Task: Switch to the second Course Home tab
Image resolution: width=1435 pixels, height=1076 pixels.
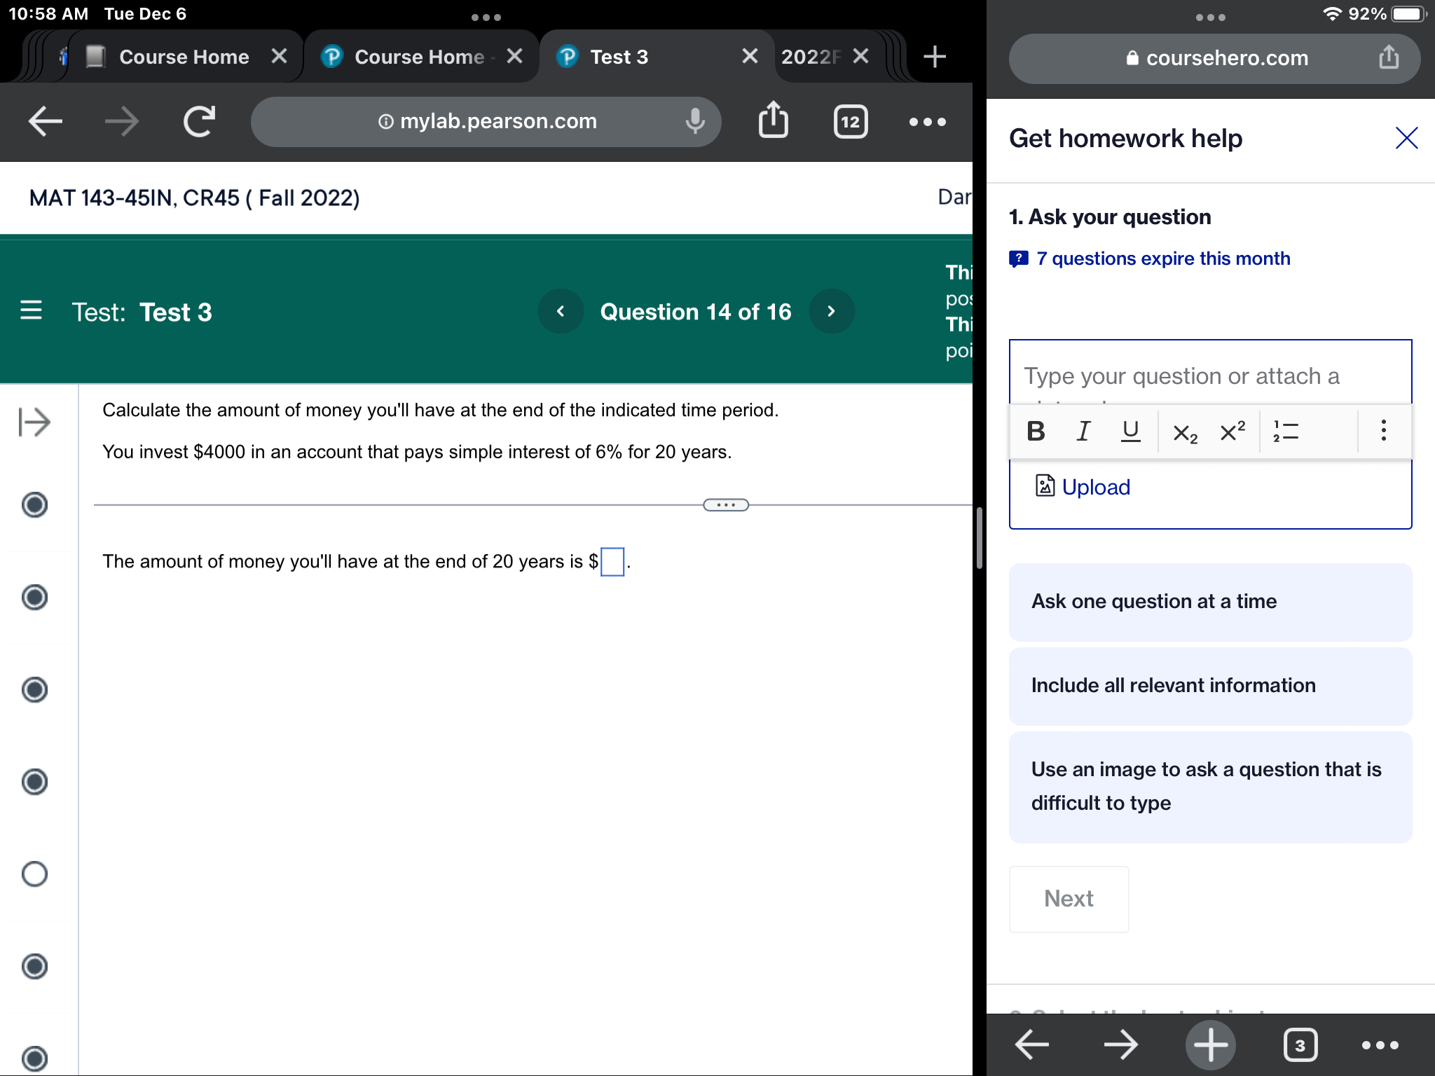Action: coord(419,57)
